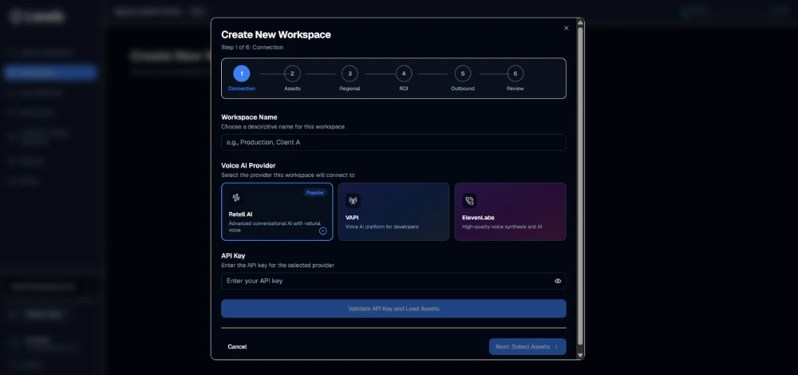Click the Retell AI waveform icon
Screen dimensions: 798x375
[x=236, y=197]
